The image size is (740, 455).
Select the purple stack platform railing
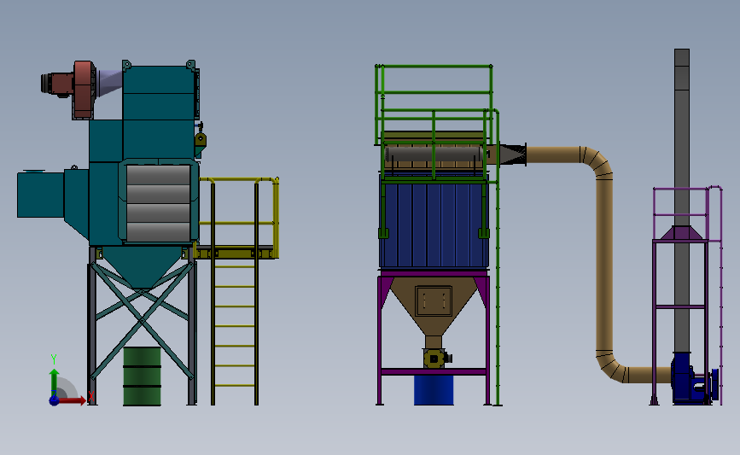680,213
